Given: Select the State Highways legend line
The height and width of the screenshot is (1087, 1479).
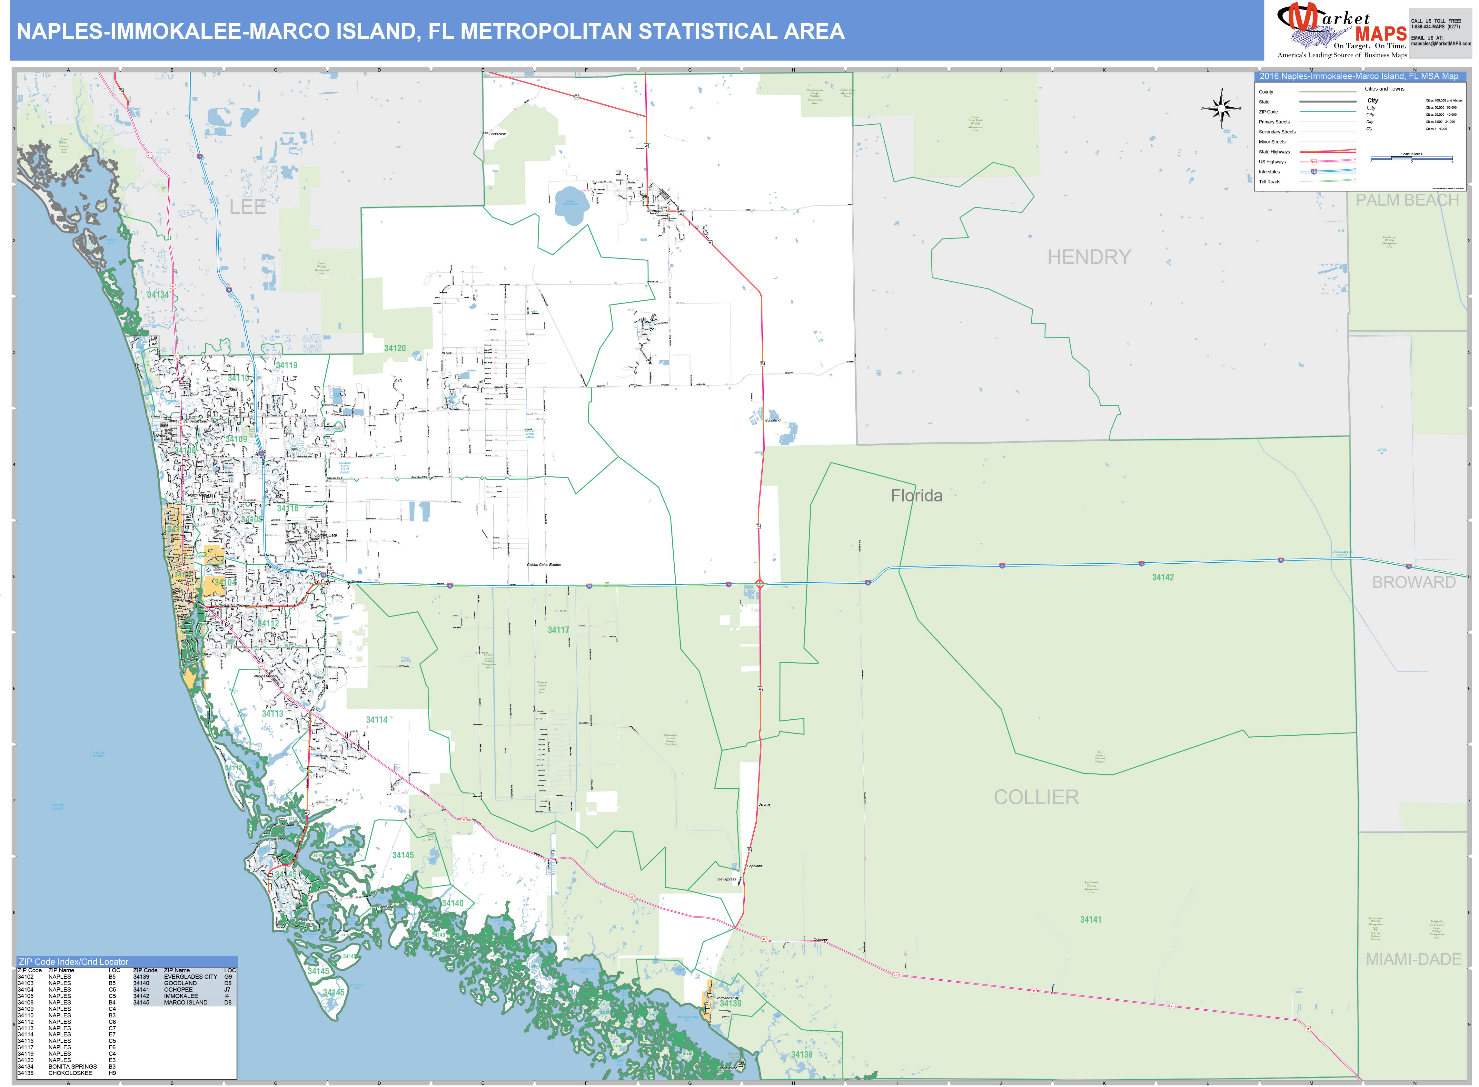Looking at the screenshot, I should pyautogui.click(x=1328, y=152).
